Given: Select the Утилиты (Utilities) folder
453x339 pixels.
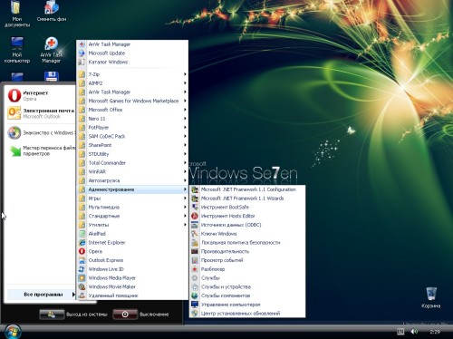Looking at the screenshot, I should [x=132, y=225].
